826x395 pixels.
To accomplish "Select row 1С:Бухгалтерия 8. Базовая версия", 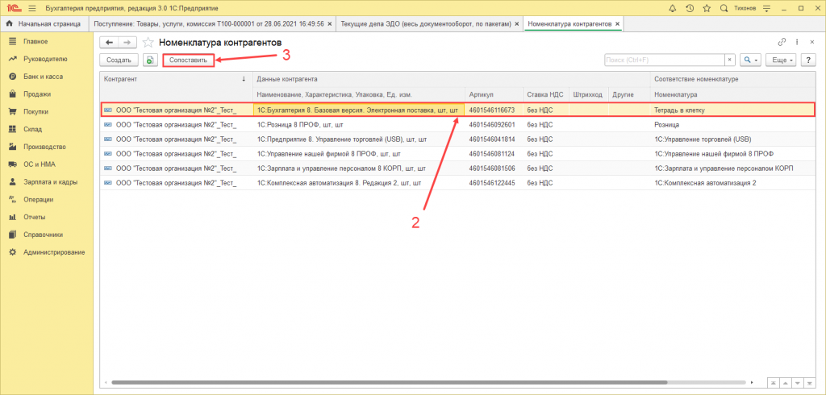I will (458, 110).
